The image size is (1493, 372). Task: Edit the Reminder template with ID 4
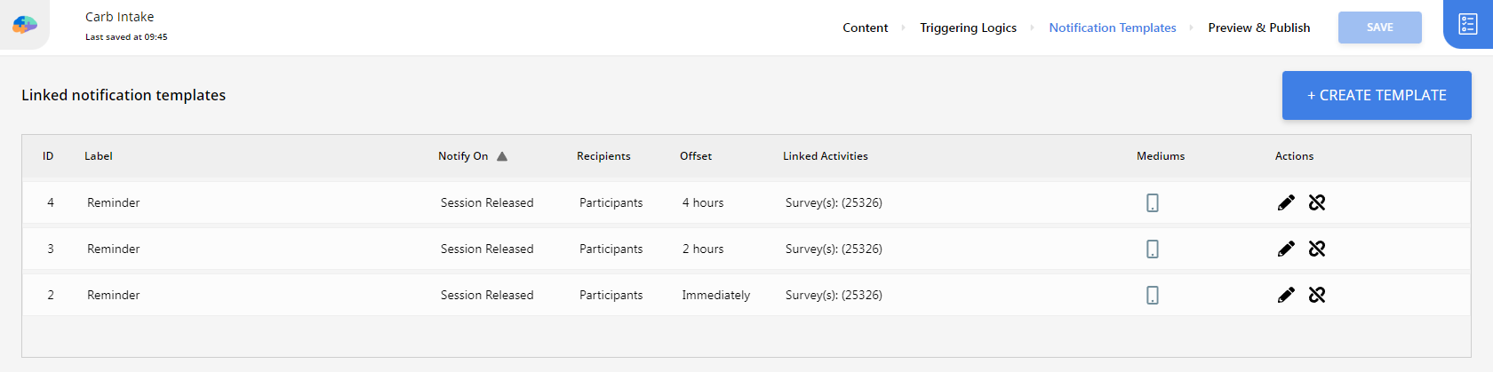pyautogui.click(x=1286, y=202)
